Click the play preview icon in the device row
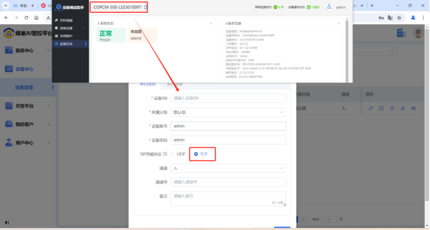 click(382, 108)
